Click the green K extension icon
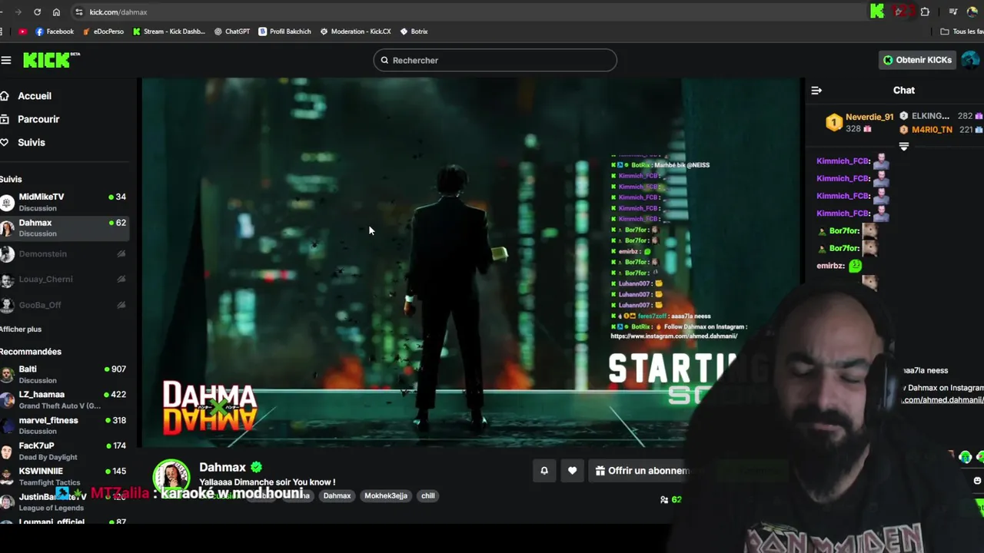Image resolution: width=984 pixels, height=553 pixels. tap(877, 12)
